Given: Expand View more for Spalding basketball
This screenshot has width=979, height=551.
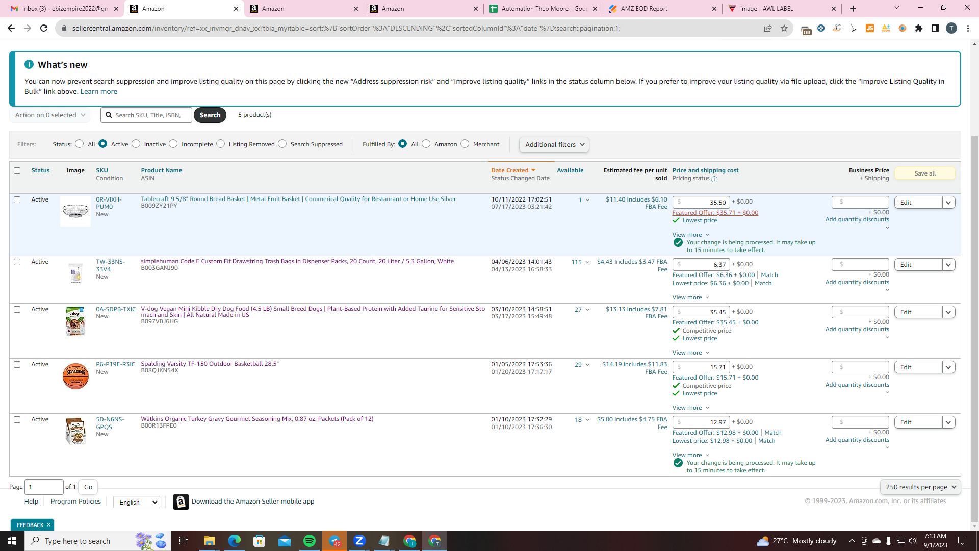Looking at the screenshot, I should 691,408.
